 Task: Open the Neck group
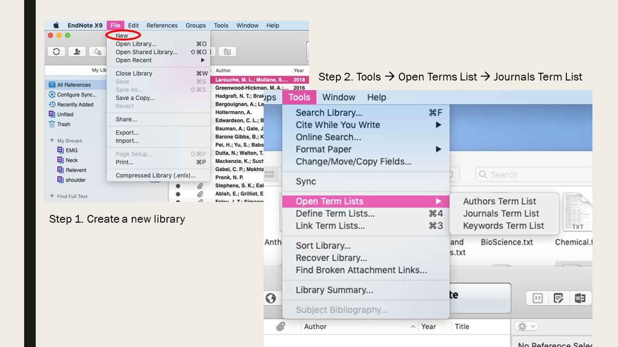[71, 160]
